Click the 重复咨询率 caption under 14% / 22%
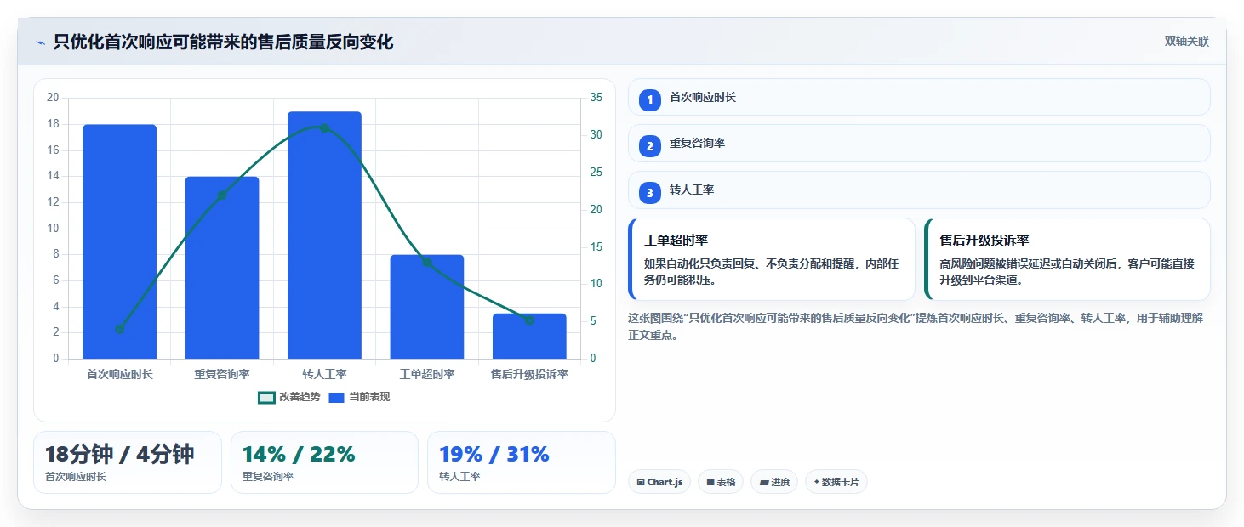Viewport: 1244px width, 527px height. [268, 477]
